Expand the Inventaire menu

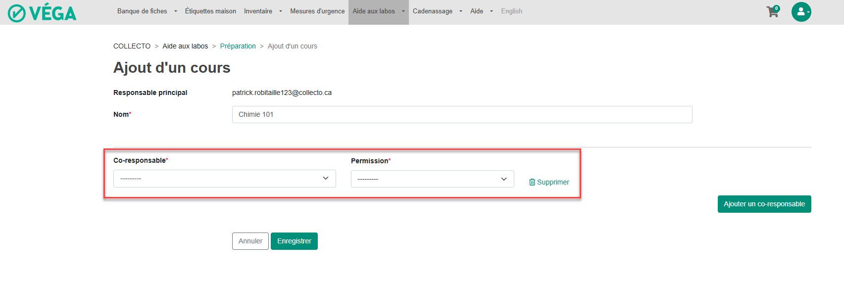coord(262,11)
